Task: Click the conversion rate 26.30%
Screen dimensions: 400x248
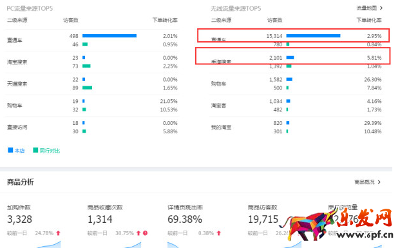Action: (373, 80)
